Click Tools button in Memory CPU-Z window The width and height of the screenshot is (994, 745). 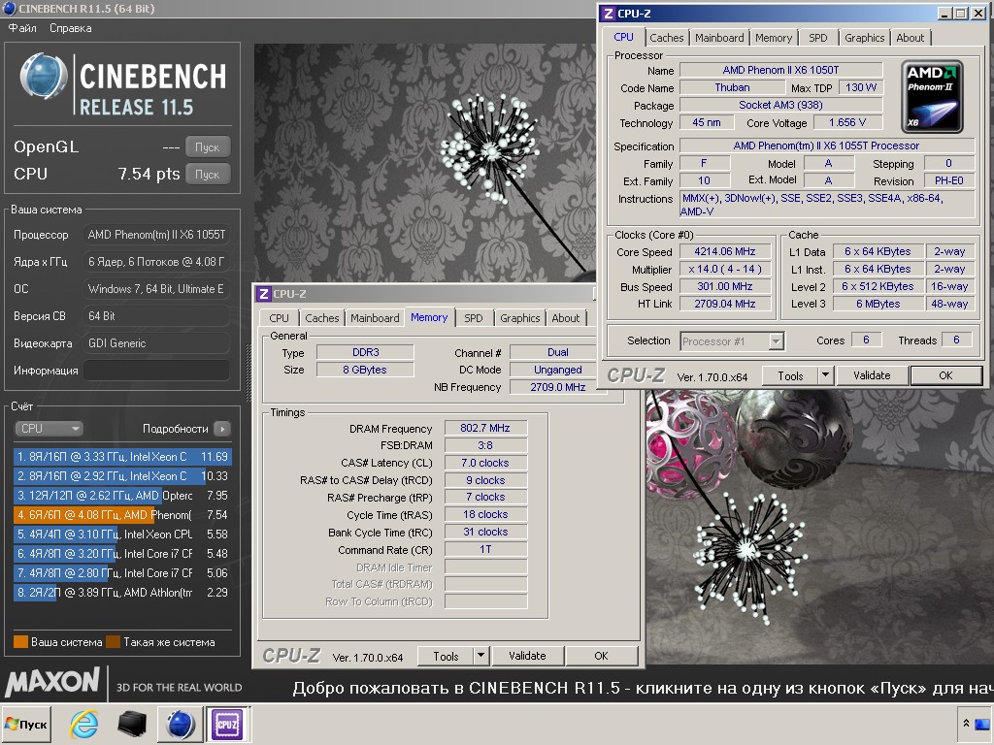point(446,657)
